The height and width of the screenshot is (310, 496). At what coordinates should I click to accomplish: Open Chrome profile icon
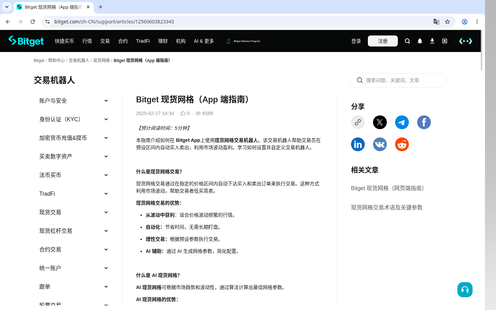tap(465, 22)
